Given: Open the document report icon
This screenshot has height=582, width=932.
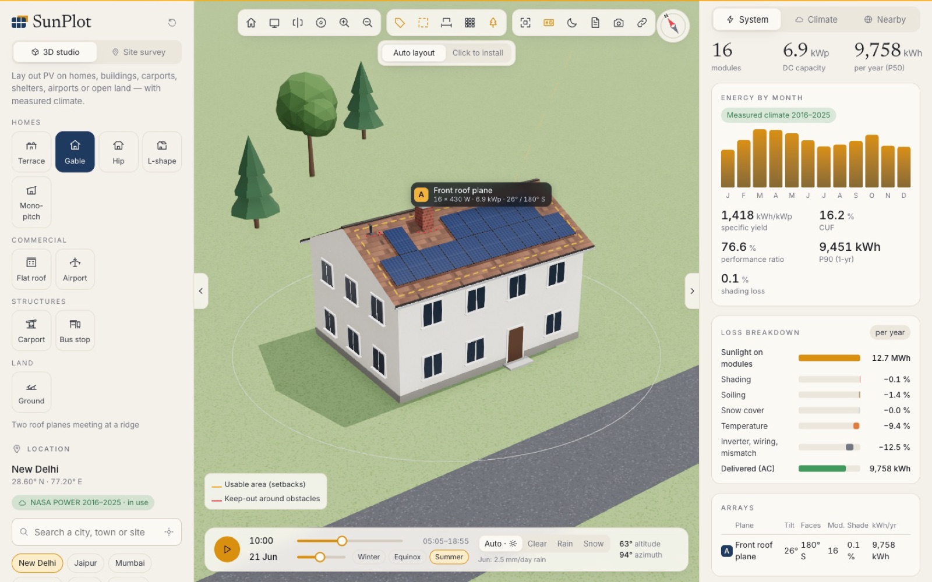Looking at the screenshot, I should (x=595, y=23).
